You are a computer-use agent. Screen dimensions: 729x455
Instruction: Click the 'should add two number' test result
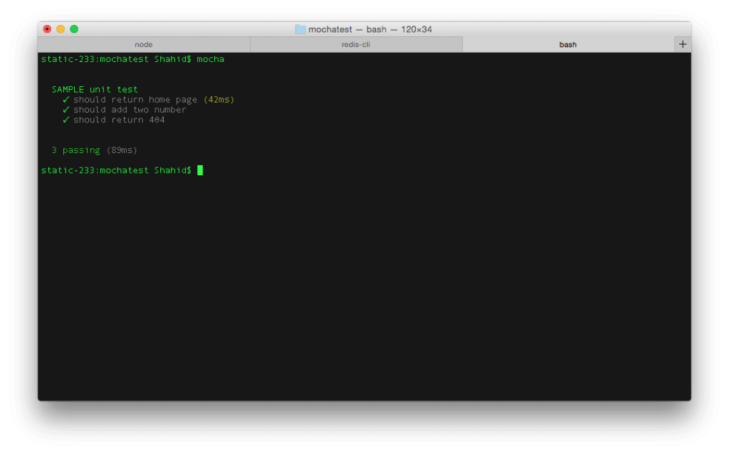pos(129,110)
